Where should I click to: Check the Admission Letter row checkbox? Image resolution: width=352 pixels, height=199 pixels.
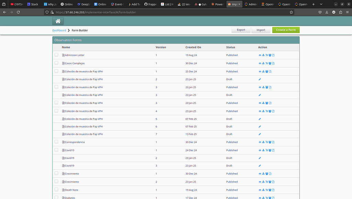56,55
